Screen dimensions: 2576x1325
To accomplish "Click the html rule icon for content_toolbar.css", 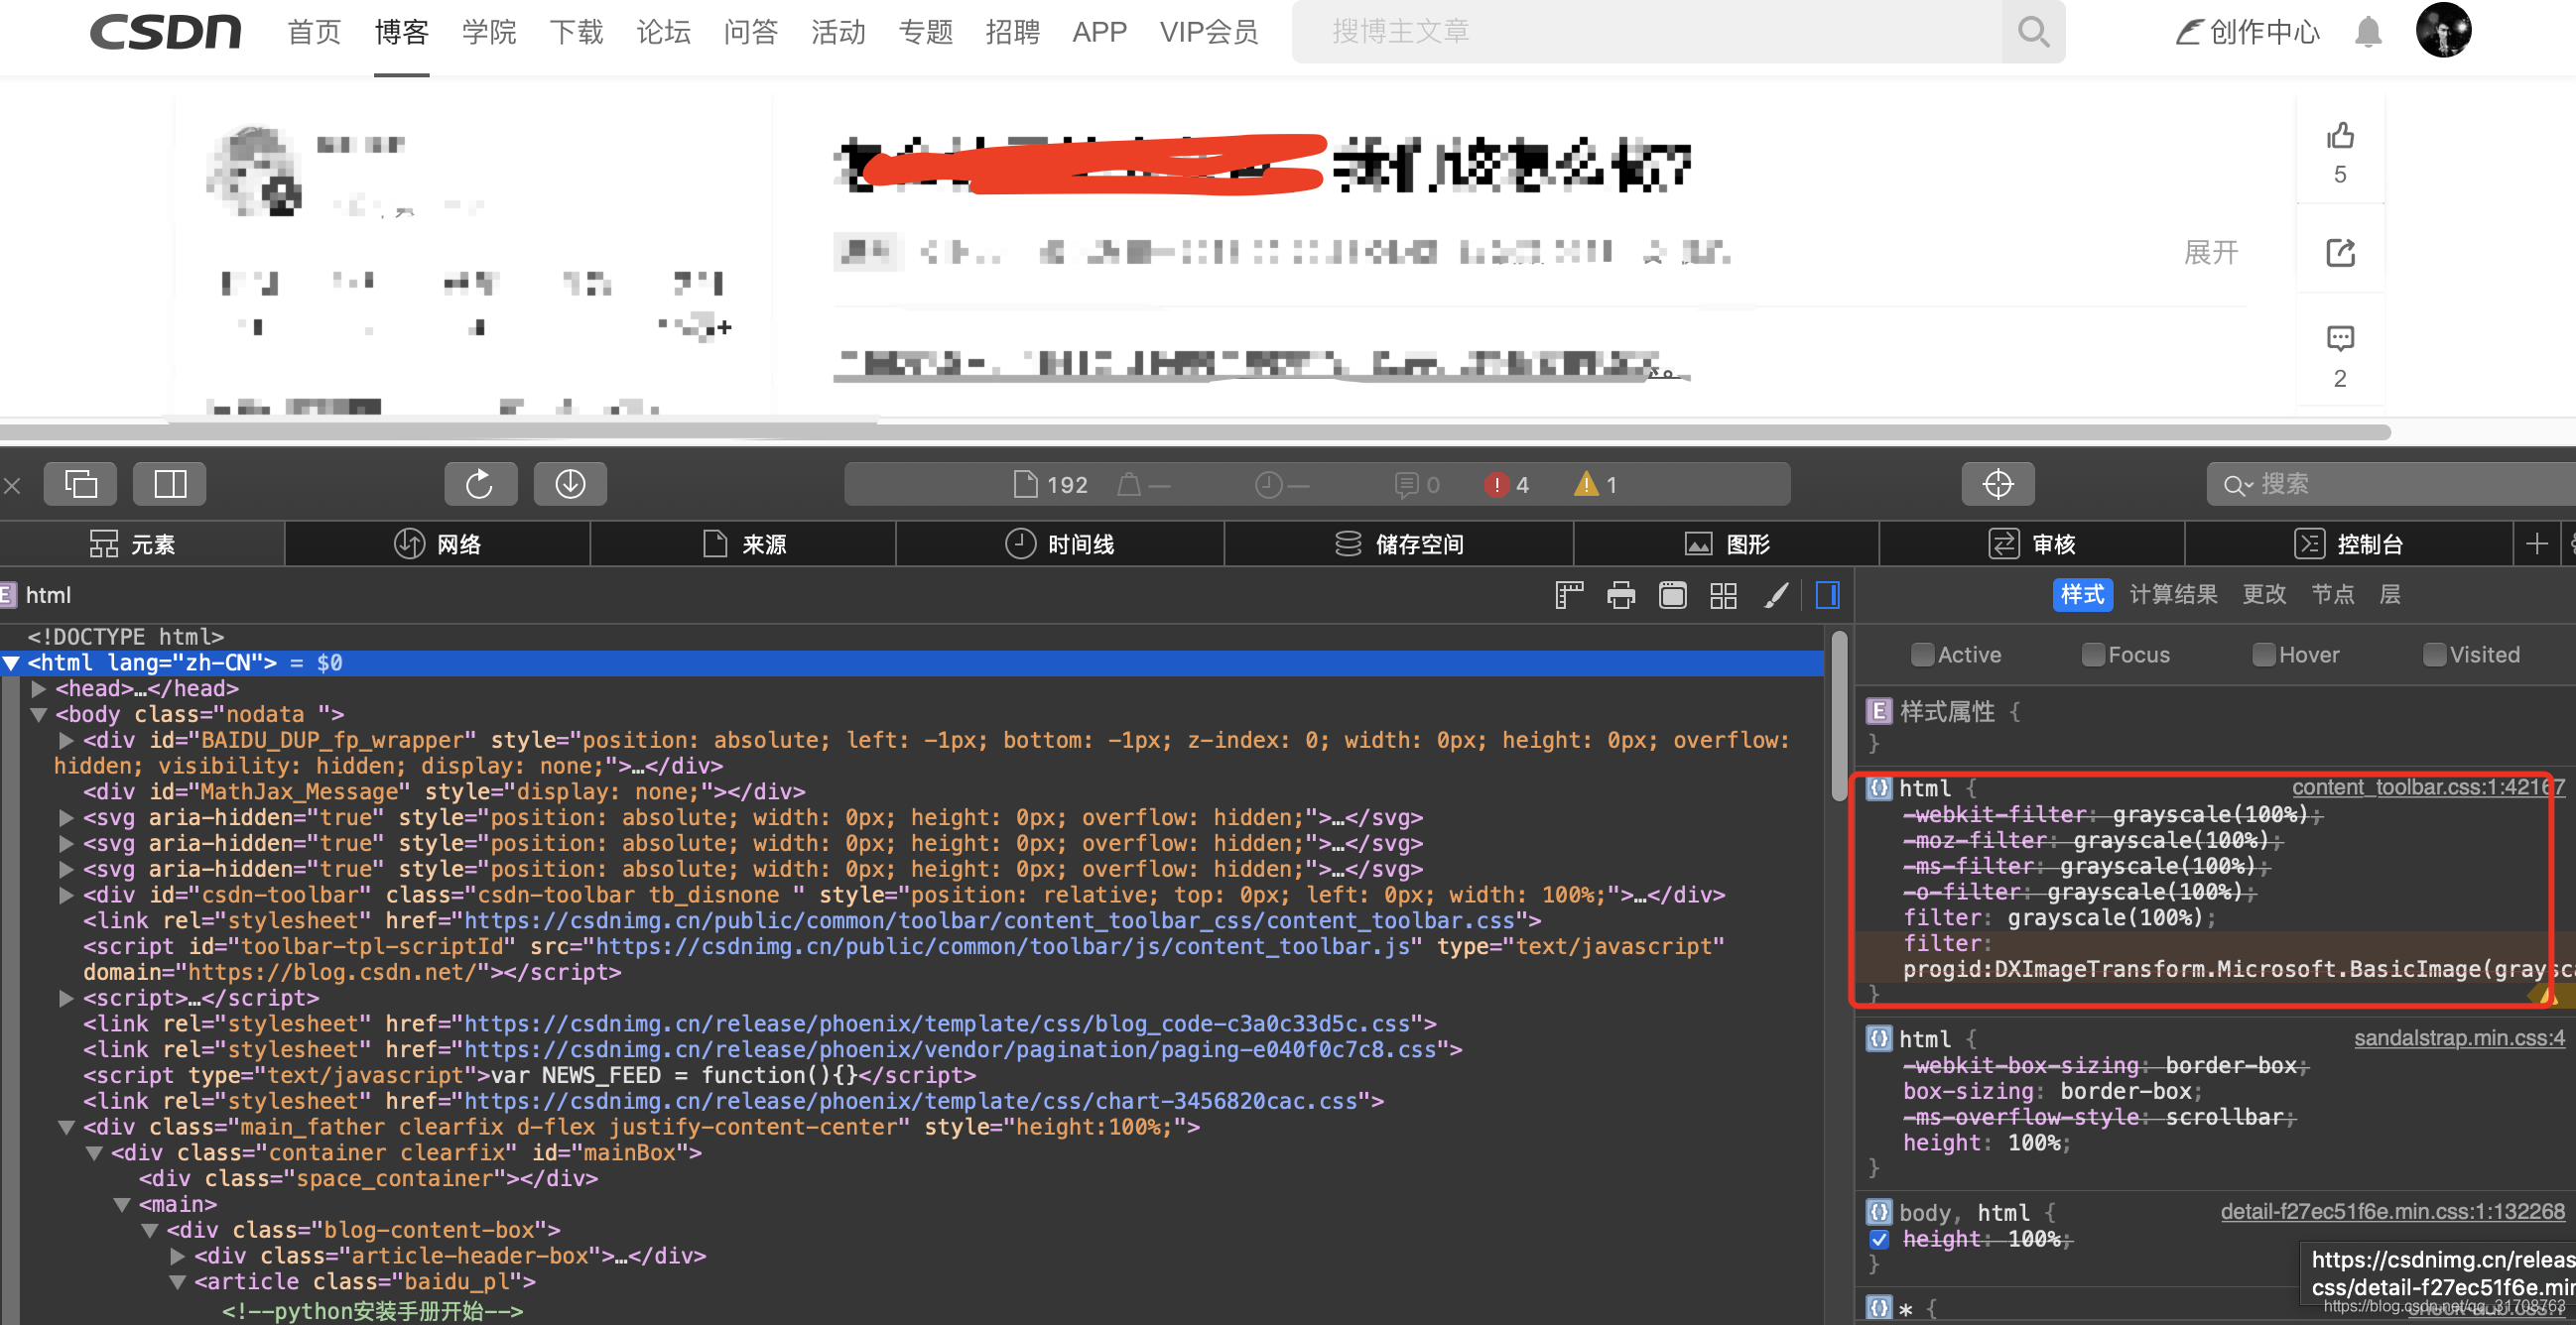I will point(1878,789).
